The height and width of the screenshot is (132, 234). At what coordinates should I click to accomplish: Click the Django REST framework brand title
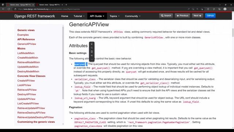[x=35, y=16]
